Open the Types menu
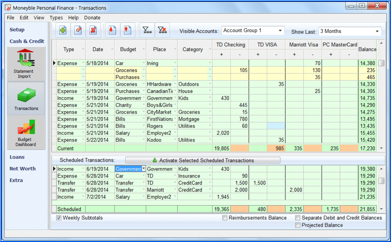This screenshot has height=242, width=391. pyautogui.click(x=56, y=18)
